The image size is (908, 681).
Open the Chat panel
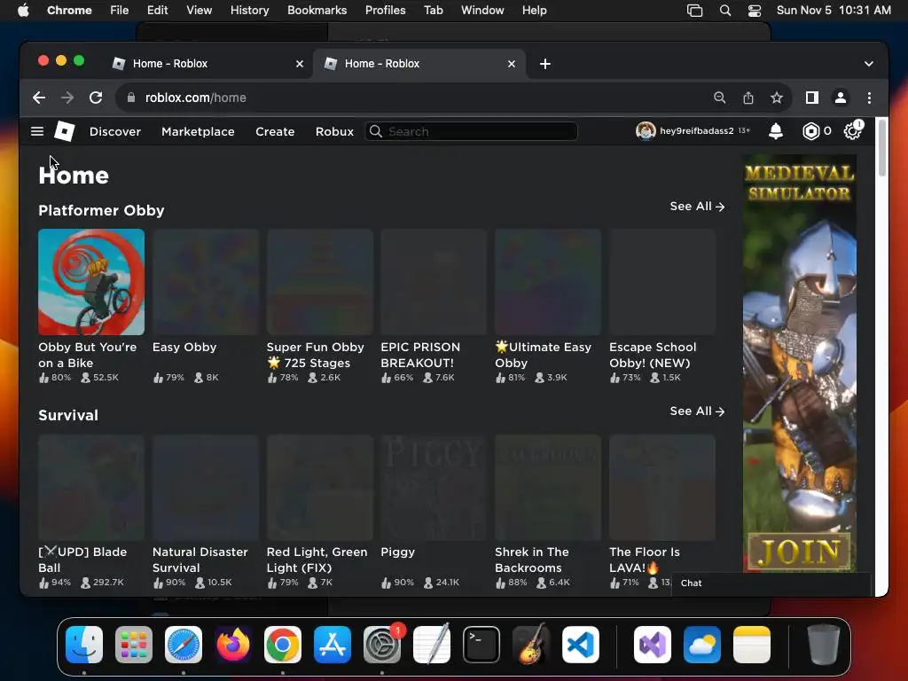(772, 583)
